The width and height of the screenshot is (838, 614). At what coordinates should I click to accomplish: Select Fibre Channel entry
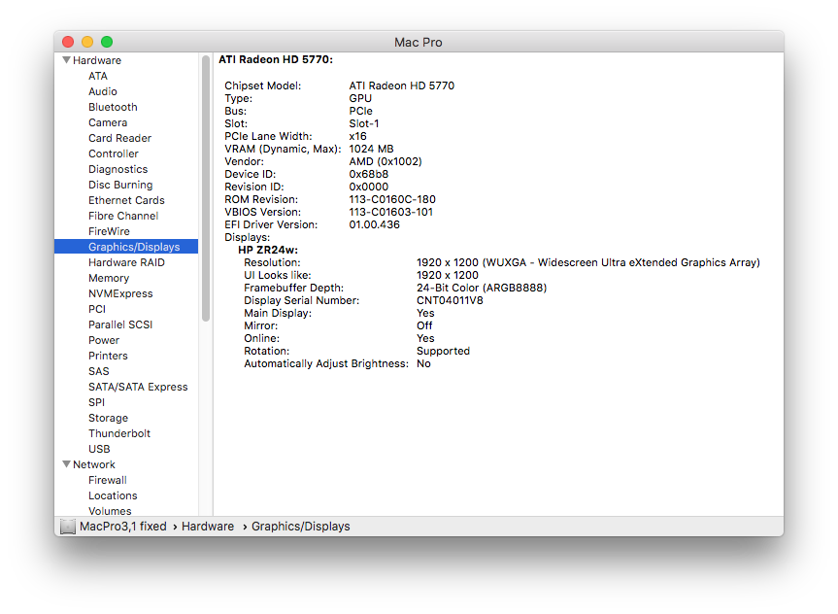tap(123, 216)
